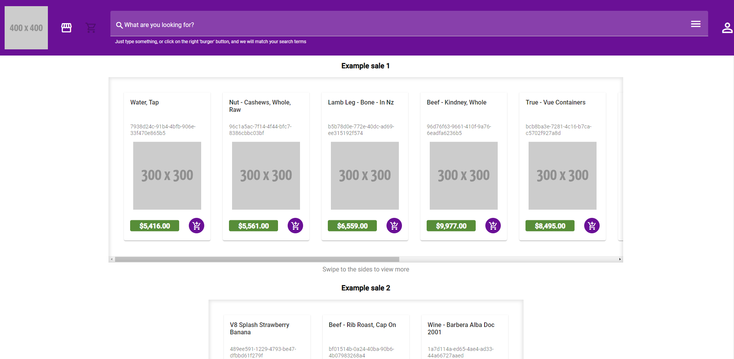Click the 400 x 400 site logo
The height and width of the screenshot is (359, 734).
click(26, 28)
